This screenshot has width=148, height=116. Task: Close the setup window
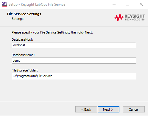tap(141, 4)
